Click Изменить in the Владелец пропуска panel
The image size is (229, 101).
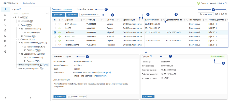(x=60, y=97)
